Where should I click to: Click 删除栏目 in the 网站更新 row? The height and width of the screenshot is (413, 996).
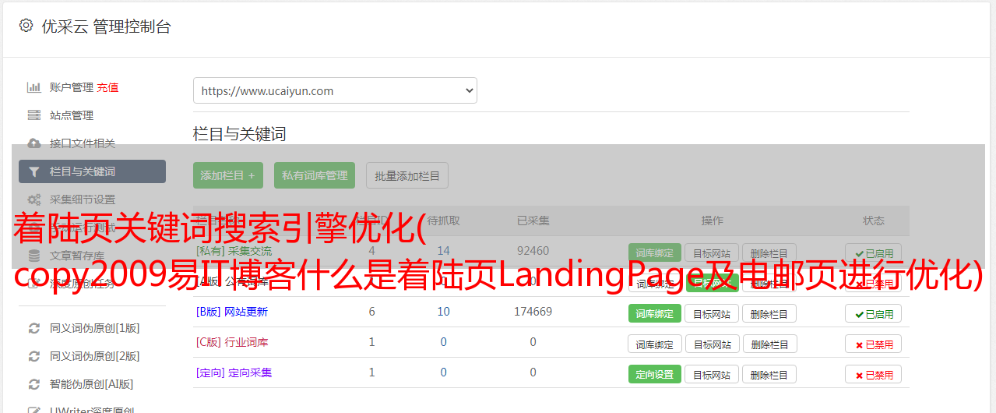769,313
